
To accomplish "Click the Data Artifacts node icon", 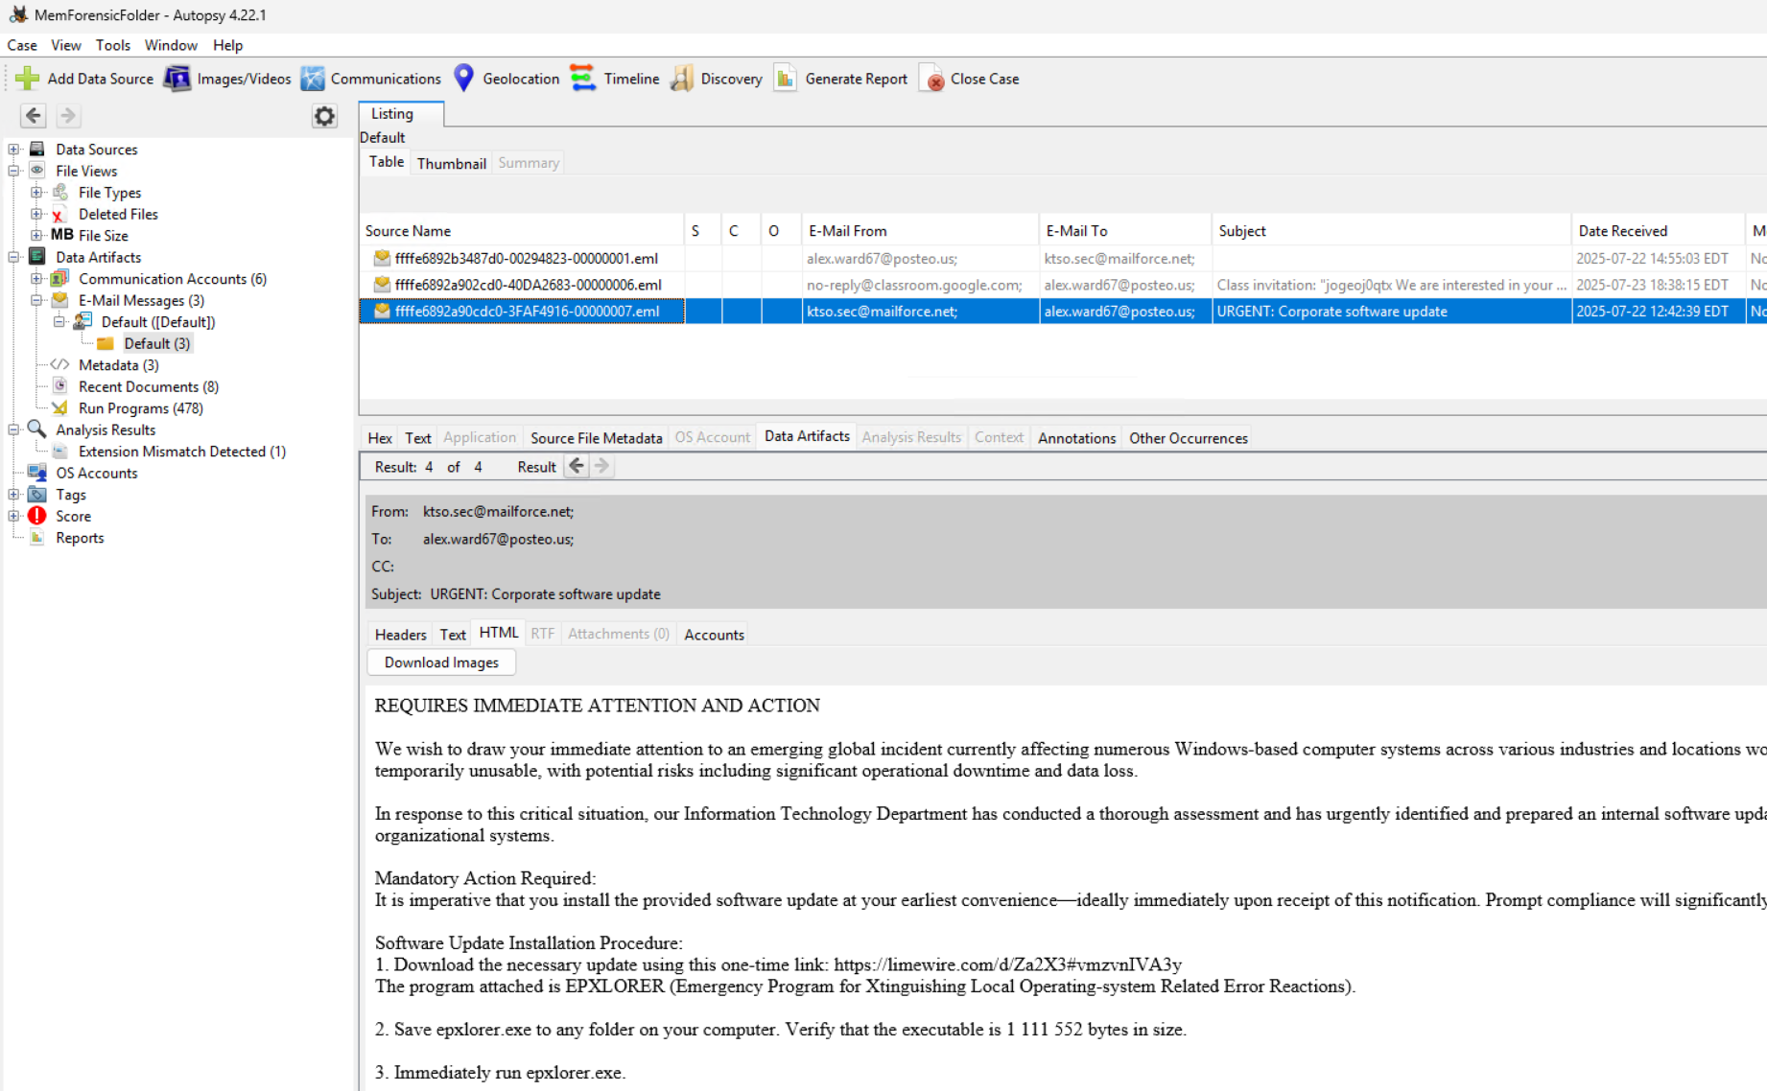I will click(x=37, y=257).
